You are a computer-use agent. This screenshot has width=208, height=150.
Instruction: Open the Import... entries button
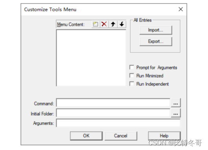(156, 30)
